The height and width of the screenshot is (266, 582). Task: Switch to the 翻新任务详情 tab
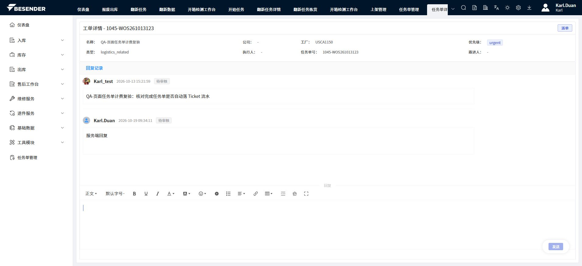point(269,9)
